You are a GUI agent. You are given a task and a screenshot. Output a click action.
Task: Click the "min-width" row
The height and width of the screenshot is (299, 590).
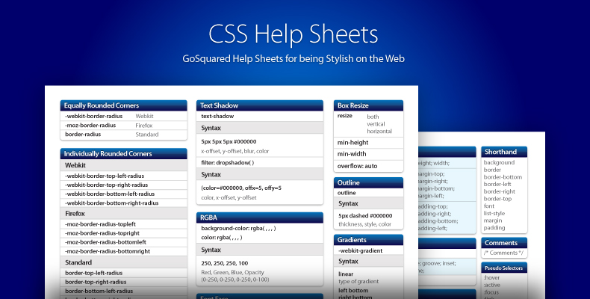click(368, 154)
